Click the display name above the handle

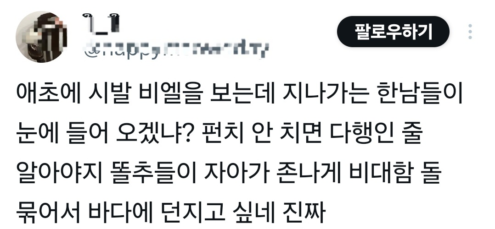coord(101,24)
